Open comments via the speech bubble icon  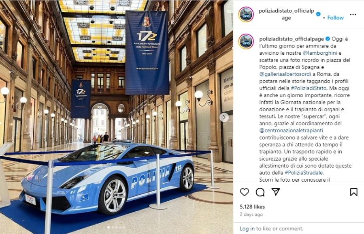click(x=260, y=192)
